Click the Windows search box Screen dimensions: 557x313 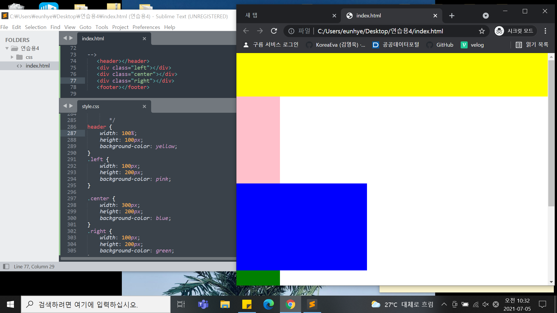[96, 304]
